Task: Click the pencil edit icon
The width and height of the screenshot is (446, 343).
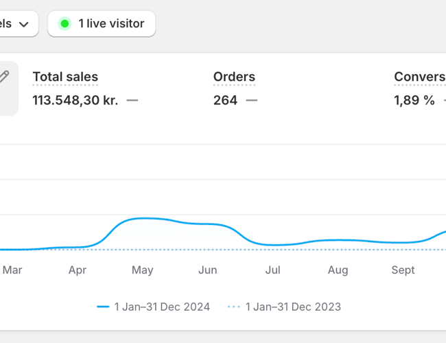Action: (x=4, y=77)
